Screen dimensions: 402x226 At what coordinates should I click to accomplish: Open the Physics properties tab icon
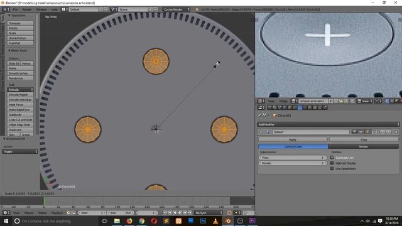point(325,107)
